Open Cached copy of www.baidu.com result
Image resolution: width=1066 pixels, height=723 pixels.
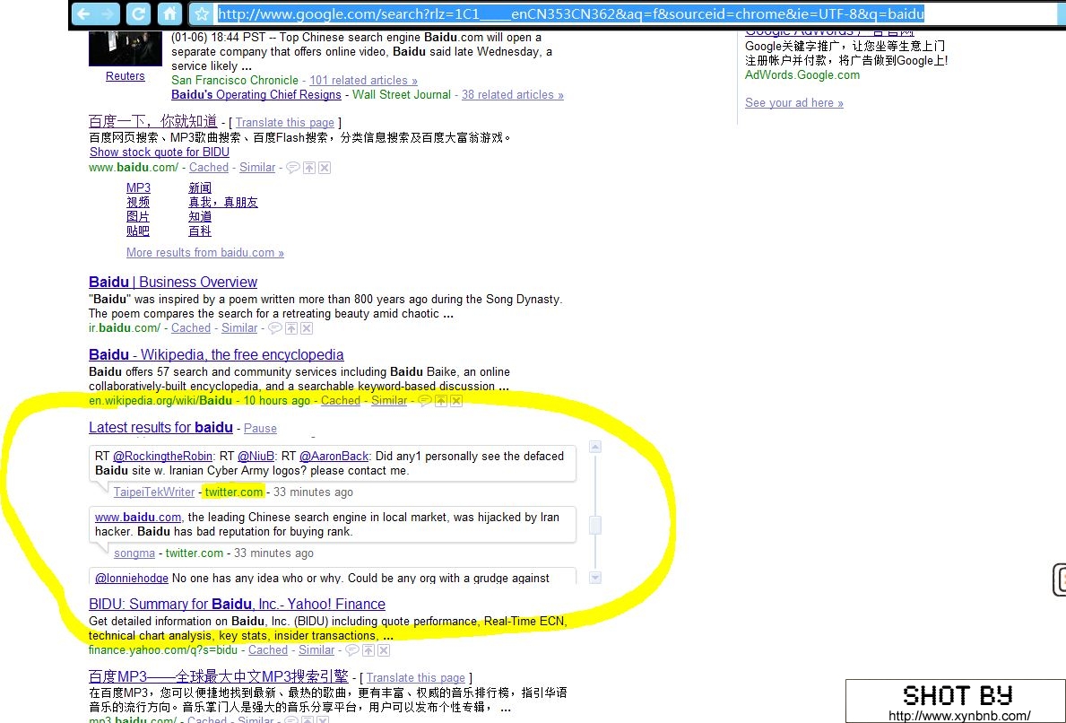pyautogui.click(x=209, y=168)
